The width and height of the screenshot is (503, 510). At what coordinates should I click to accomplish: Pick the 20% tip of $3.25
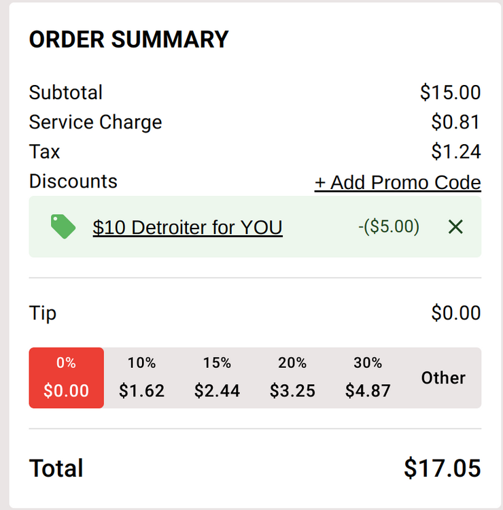point(292,377)
